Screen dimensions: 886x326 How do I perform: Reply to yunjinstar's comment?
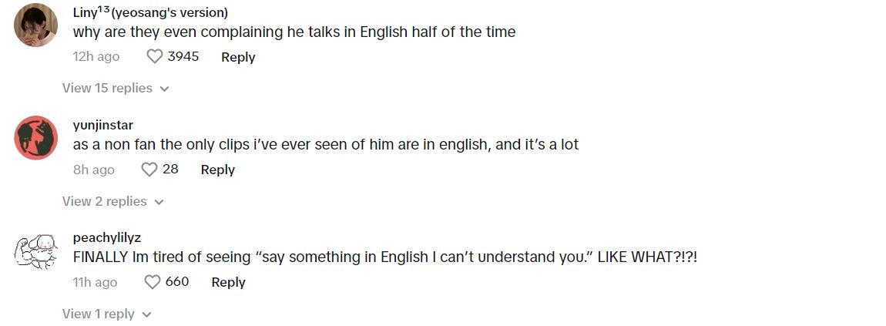pyautogui.click(x=217, y=170)
